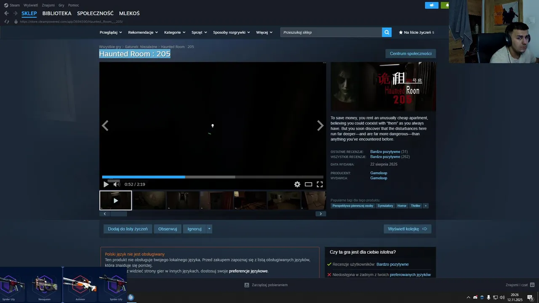
Task: Click the Haunted Room 205 capsule image
Action: pyautogui.click(x=383, y=87)
